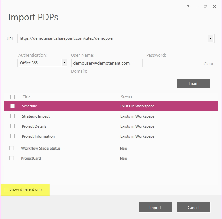Restore down the dialog window

click(x=205, y=6)
